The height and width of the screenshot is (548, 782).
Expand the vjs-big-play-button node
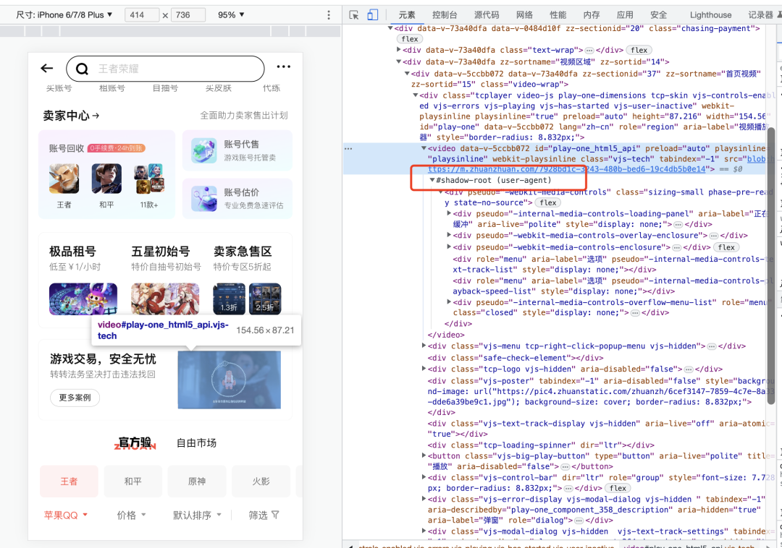pos(424,455)
